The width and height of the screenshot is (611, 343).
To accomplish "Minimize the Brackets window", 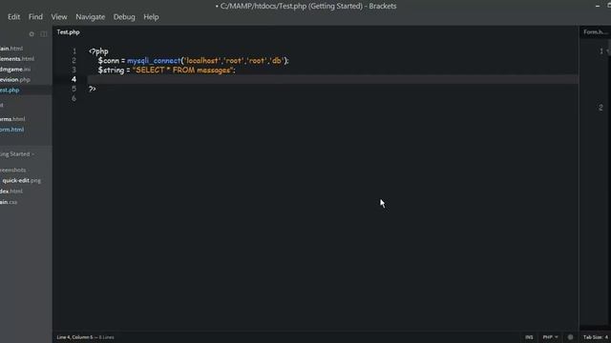I will [x=598, y=6].
